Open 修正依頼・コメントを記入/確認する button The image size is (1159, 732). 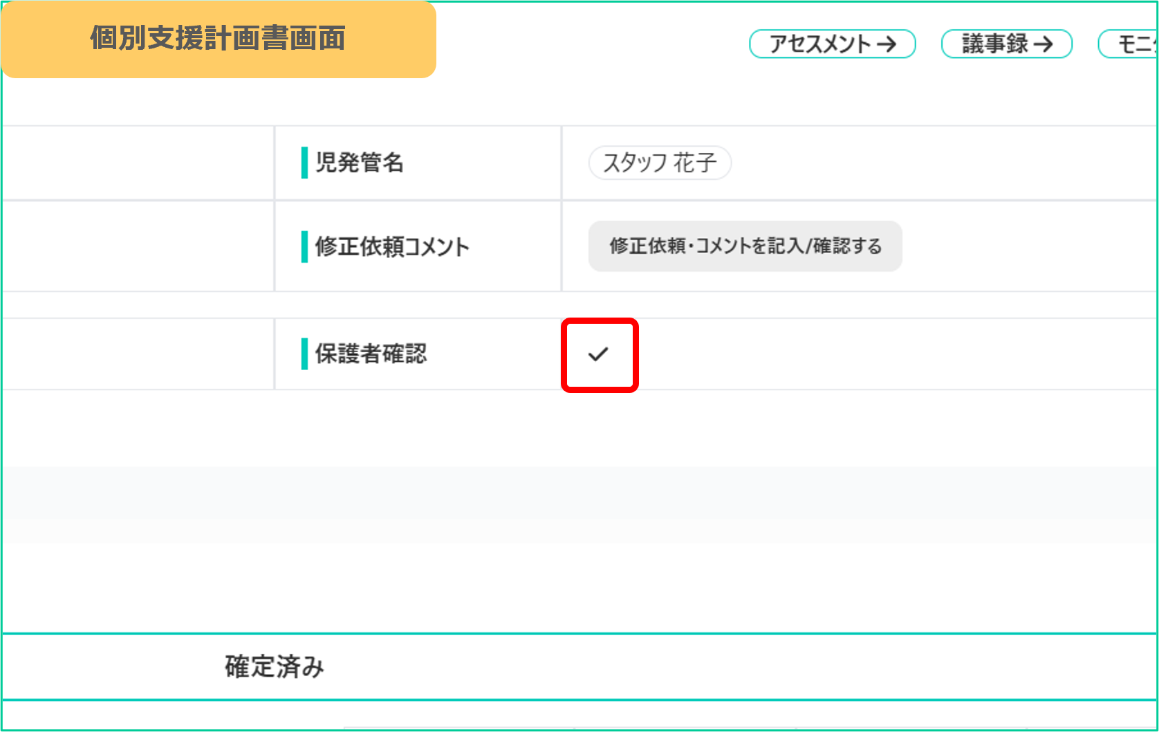[745, 246]
